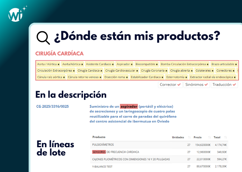Click the highlighted SENSORES keyword
Image resolution: width=242 pixels, height=172 pixels.
pos(99,152)
